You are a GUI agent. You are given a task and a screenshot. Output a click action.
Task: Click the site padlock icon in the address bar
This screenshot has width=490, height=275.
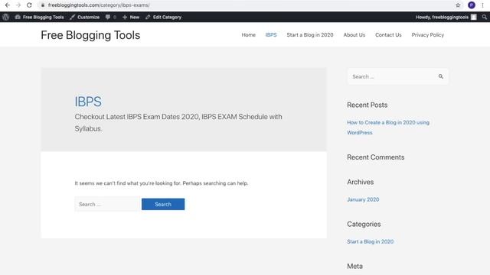[x=43, y=5]
